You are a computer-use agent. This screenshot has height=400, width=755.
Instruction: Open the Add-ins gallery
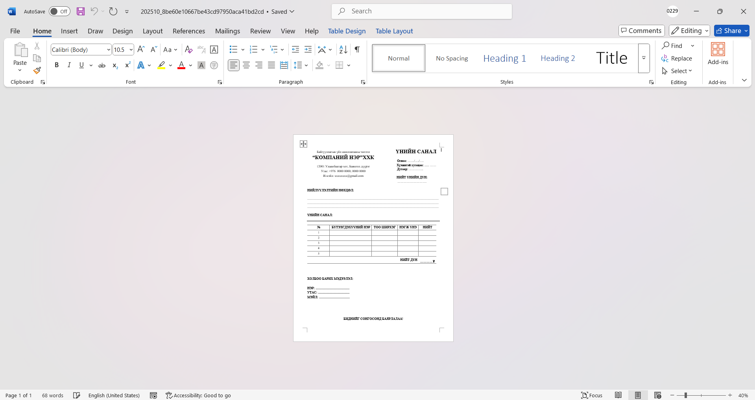(x=718, y=54)
